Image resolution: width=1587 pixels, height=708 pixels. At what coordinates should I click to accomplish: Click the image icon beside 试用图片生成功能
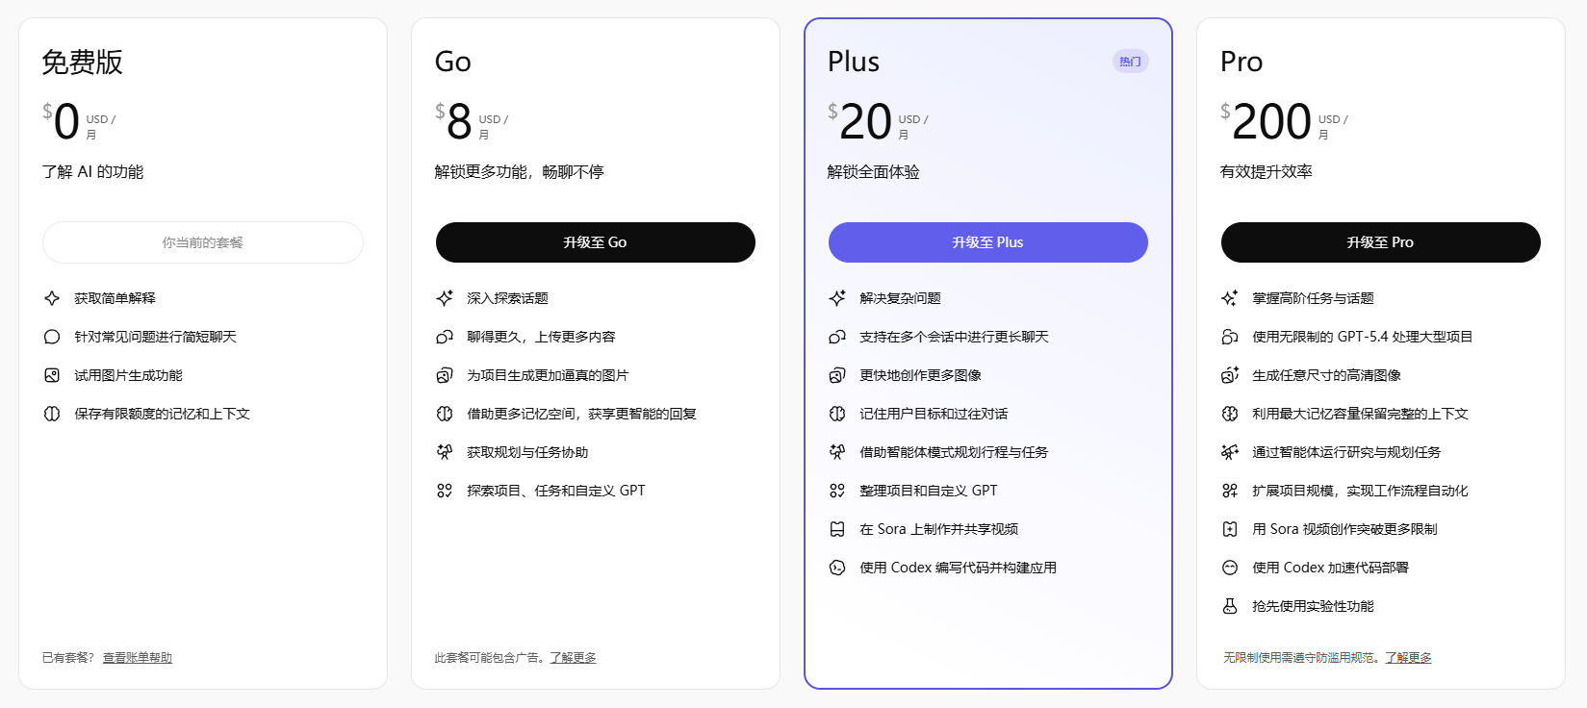[52, 375]
